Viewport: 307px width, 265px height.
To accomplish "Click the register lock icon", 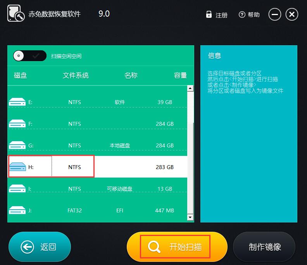I will (x=209, y=14).
